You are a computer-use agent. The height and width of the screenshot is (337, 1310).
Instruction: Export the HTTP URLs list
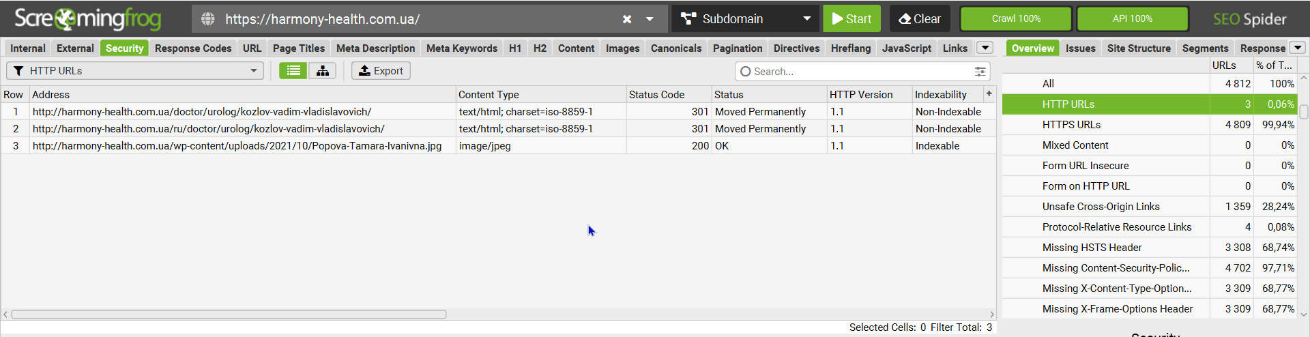pyautogui.click(x=381, y=71)
